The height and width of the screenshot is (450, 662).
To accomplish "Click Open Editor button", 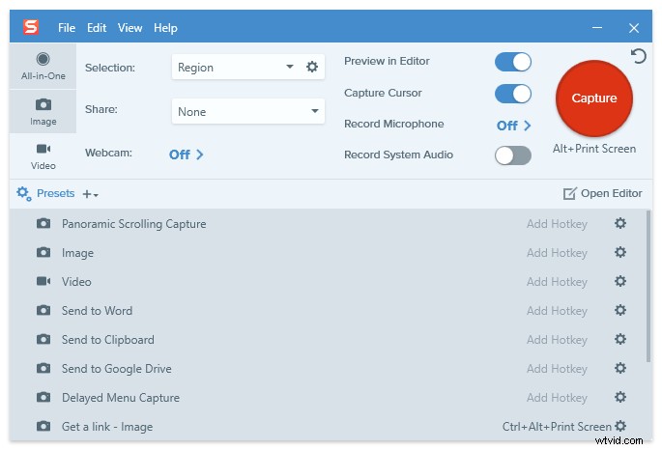I will point(602,193).
